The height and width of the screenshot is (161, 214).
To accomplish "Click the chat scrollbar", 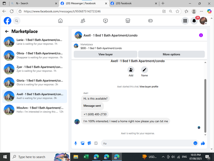I will pos(205,106).
